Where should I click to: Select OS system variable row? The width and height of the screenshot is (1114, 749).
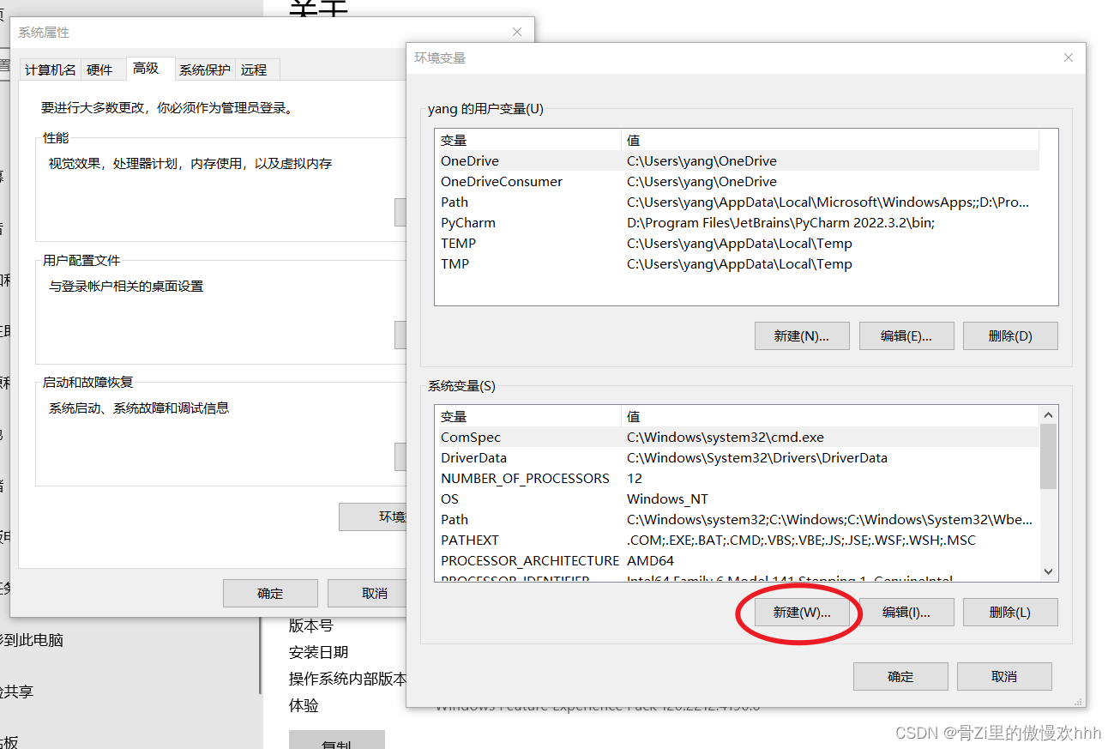click(738, 499)
